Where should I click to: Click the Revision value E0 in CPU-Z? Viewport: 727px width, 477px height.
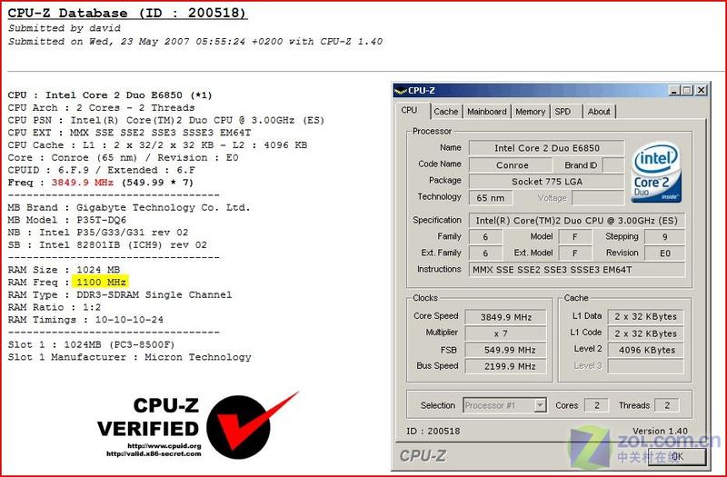point(664,253)
